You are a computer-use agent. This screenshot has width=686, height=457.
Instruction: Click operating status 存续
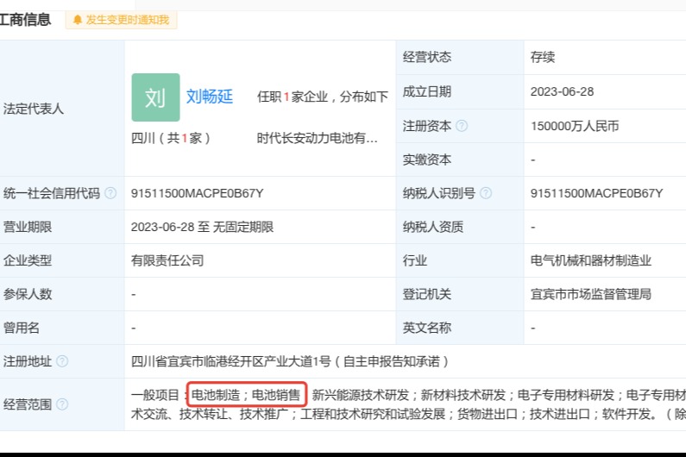coord(543,57)
